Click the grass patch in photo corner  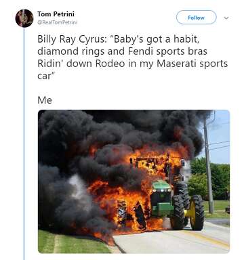point(68,242)
